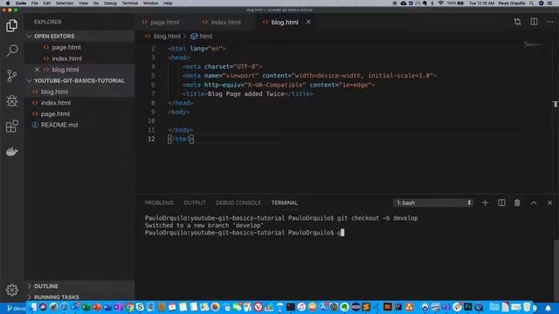This screenshot has height=314, width=559.
Task: Click the branch indicator in status bar
Action: 17,308
